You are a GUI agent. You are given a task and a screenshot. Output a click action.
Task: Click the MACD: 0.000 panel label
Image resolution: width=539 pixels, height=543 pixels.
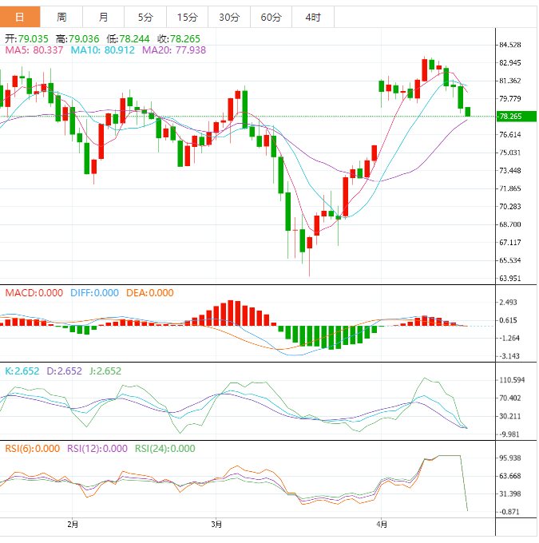pyautogui.click(x=34, y=293)
